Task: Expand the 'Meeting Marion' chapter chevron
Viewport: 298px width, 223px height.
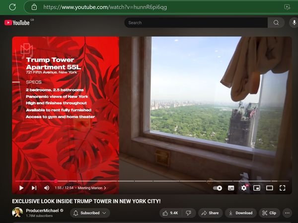Action: coord(105,188)
